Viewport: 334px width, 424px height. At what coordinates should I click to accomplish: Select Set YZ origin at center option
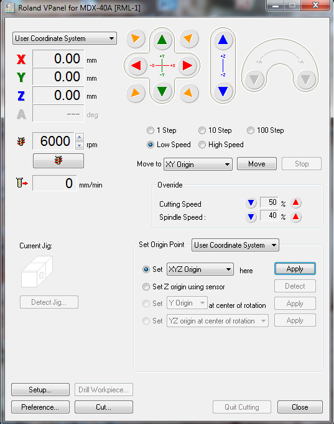(x=146, y=321)
